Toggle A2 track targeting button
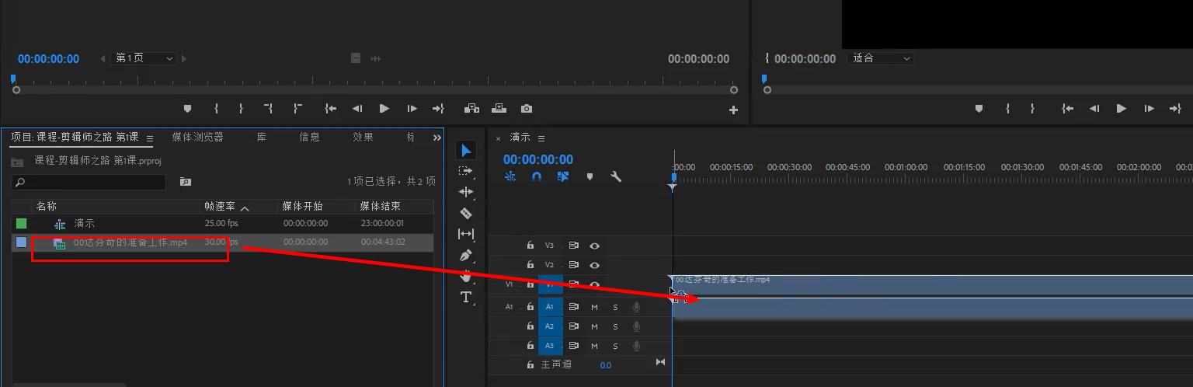Viewport: 1193px width, 387px height. (550, 326)
